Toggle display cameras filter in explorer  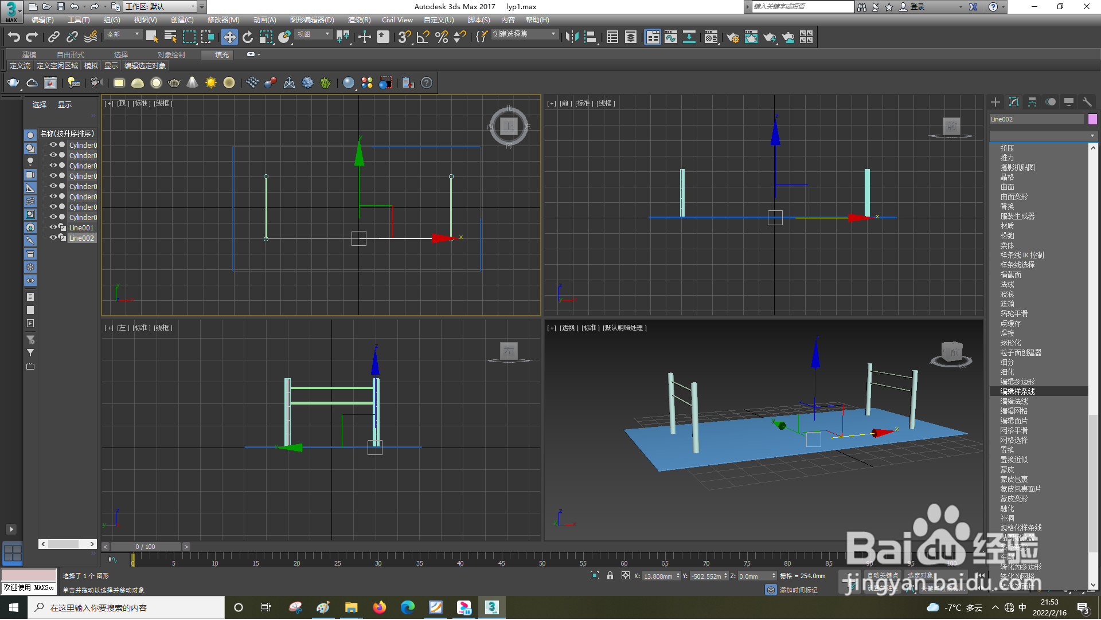tap(30, 175)
